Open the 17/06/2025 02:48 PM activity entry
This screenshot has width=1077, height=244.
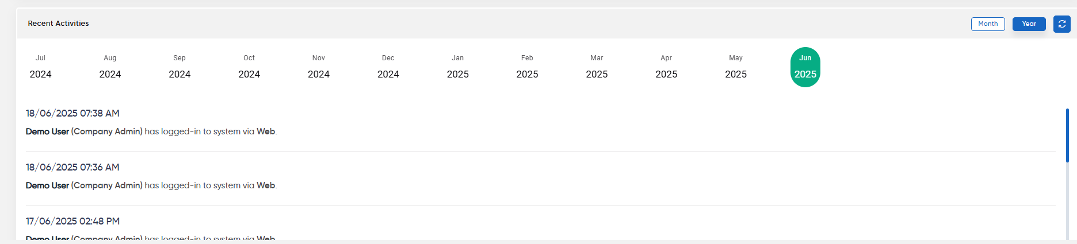tap(541, 227)
